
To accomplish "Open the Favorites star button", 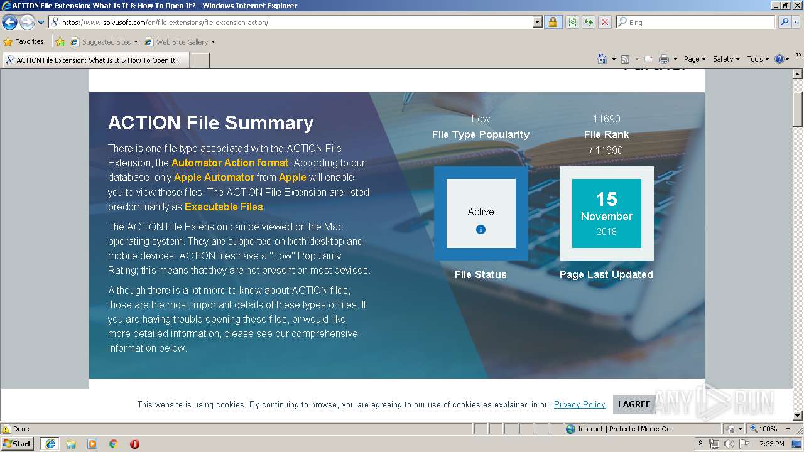I will [x=24, y=42].
